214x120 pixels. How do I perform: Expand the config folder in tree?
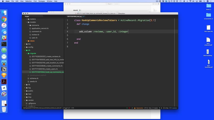pos(30,47)
